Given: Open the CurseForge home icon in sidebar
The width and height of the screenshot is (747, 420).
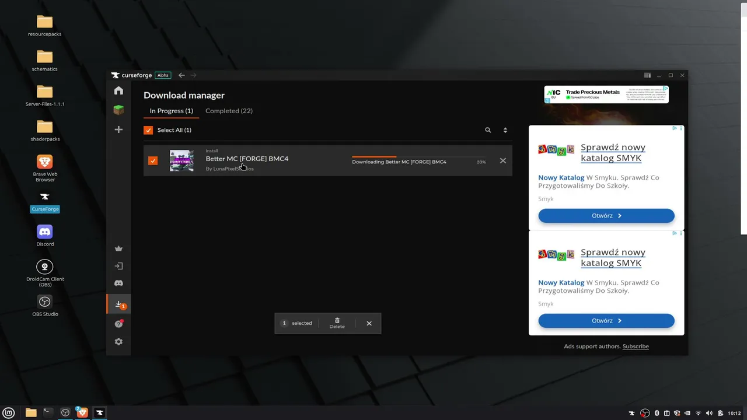Looking at the screenshot, I should point(118,90).
